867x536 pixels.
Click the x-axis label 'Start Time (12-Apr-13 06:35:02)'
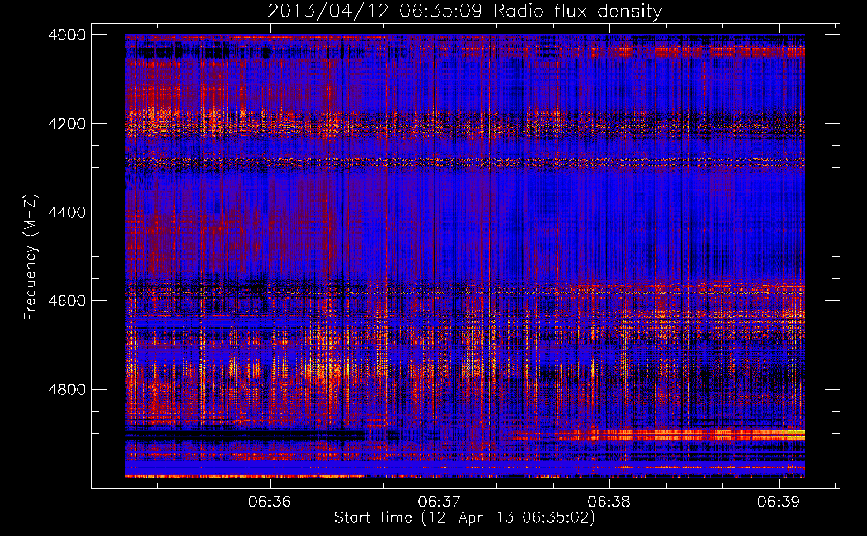tap(465, 518)
